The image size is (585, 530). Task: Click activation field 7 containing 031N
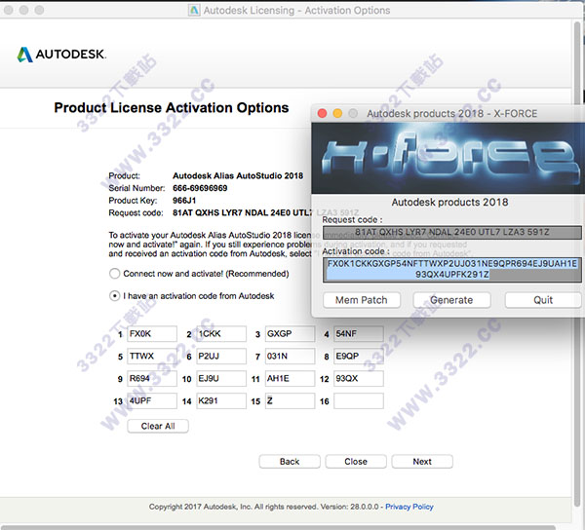pos(290,357)
